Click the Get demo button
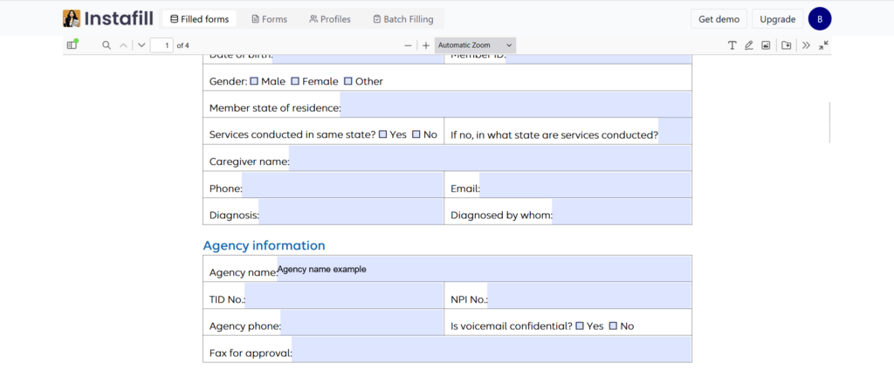Viewport: 894px width, 370px height. 720,19
